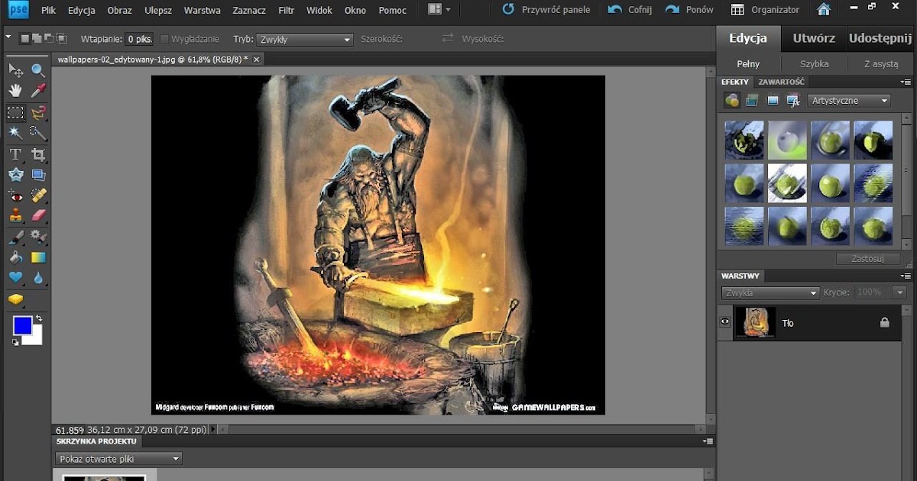Select the Clone Stamp tool
This screenshot has width=917, height=481.
pos(15,216)
